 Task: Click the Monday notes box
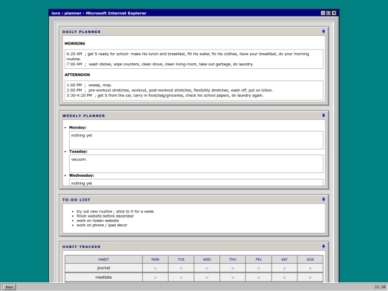(x=196, y=140)
